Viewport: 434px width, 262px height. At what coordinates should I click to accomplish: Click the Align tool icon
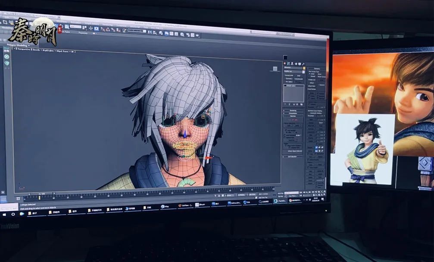coord(154,32)
